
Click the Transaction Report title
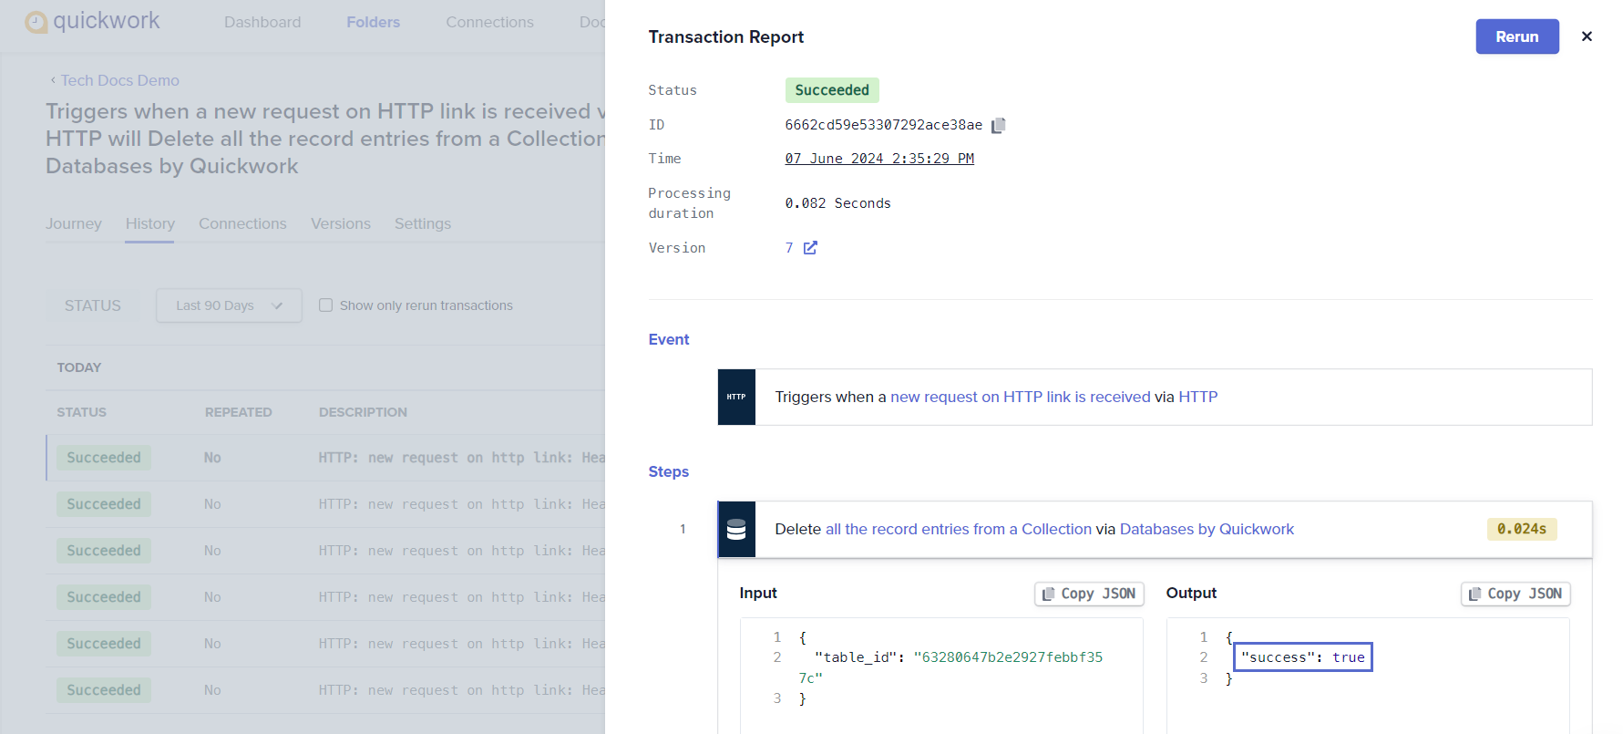725,37
